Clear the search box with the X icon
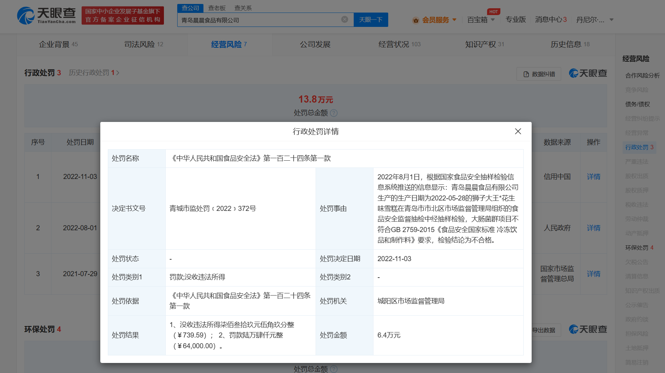The width and height of the screenshot is (665, 373). click(344, 19)
